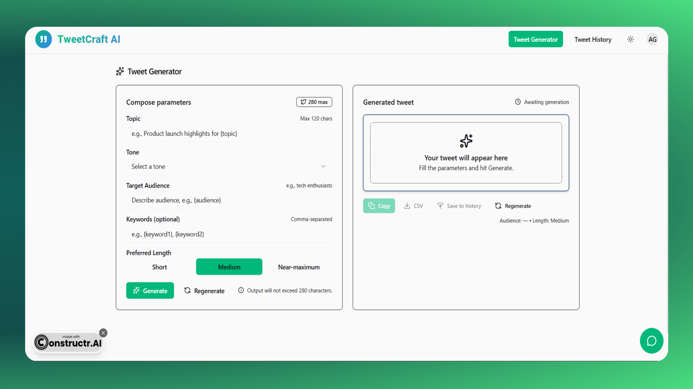Toggle the light/dark theme sun icon

pos(630,39)
